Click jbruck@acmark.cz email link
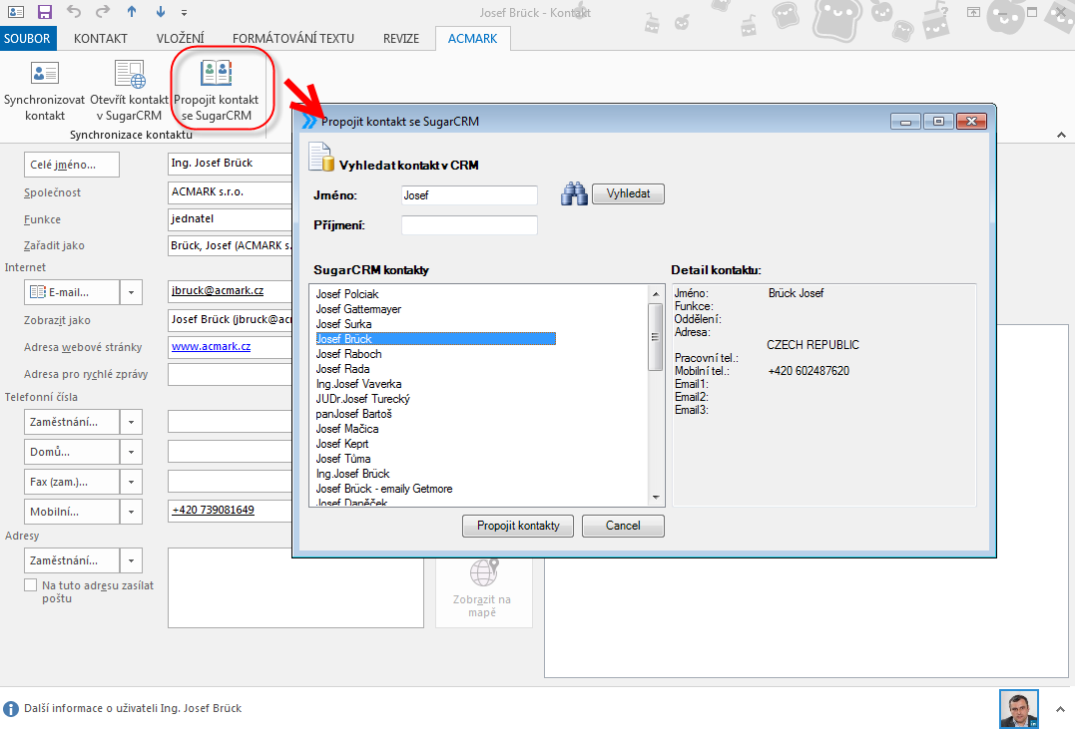 218,290
